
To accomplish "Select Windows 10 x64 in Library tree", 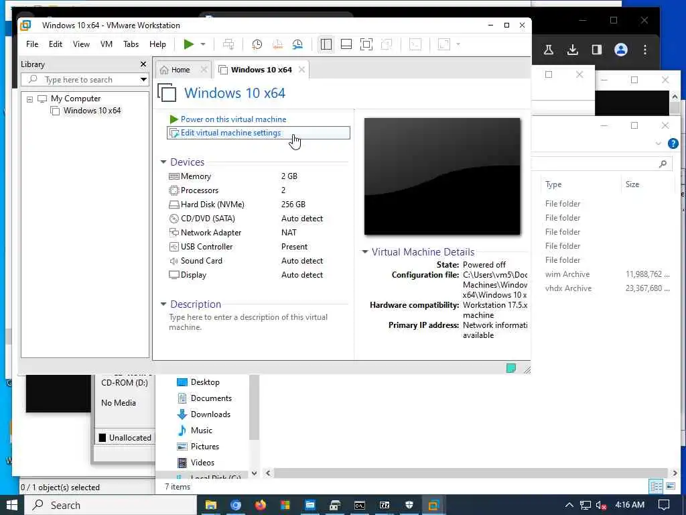I will click(92, 111).
